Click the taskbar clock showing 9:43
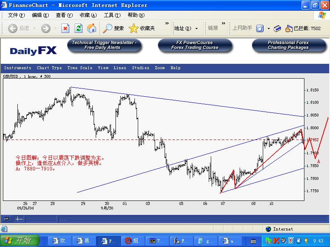The height and width of the screenshot is (247, 330). (x=318, y=241)
